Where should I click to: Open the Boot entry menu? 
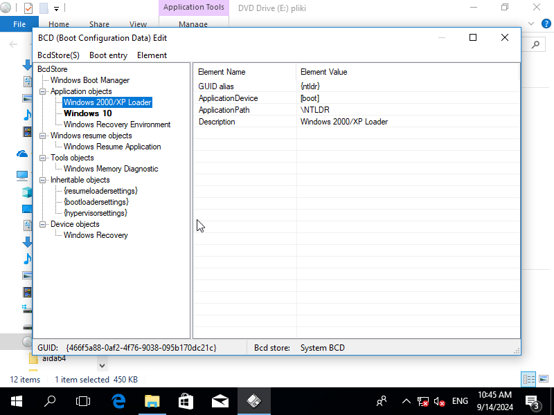(108, 55)
